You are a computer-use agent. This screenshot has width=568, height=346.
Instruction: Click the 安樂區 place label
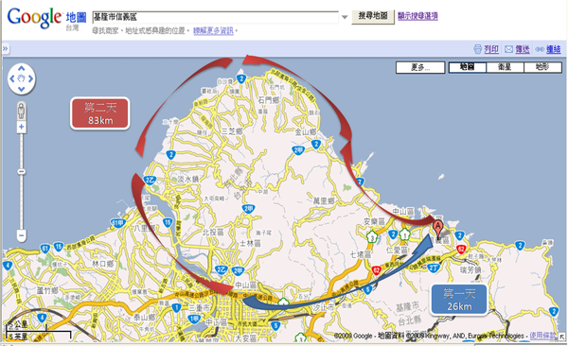[374, 221]
